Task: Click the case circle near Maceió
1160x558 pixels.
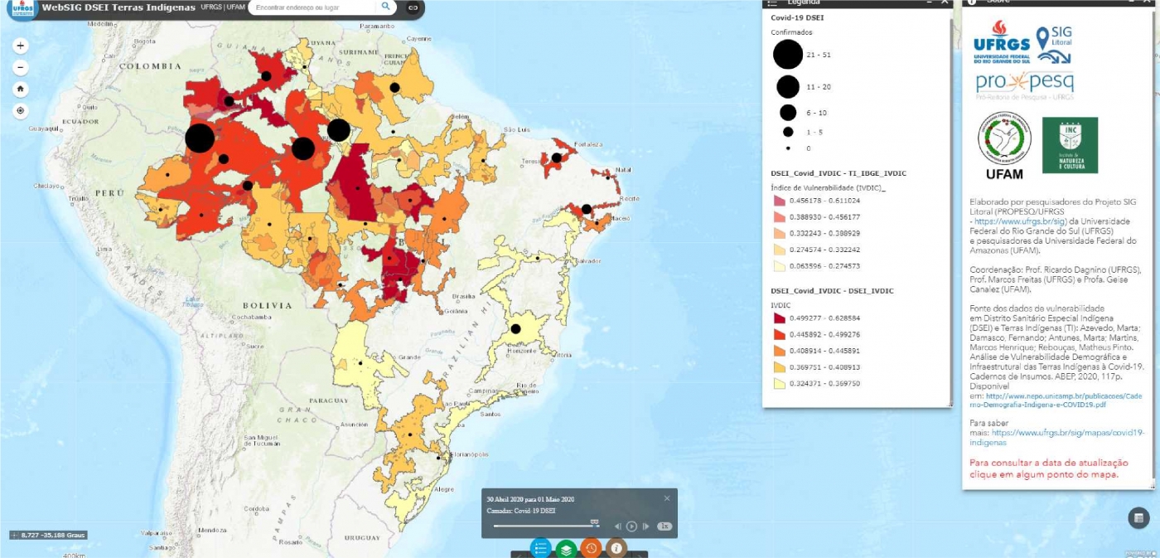Action: coord(586,209)
